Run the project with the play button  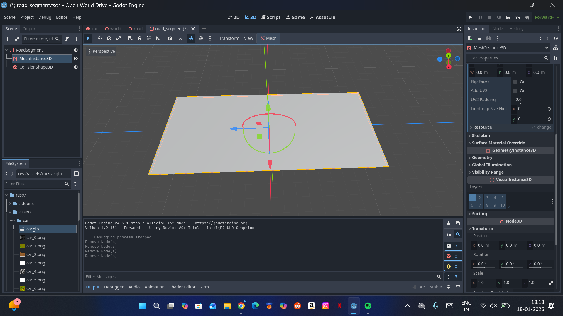(x=471, y=17)
